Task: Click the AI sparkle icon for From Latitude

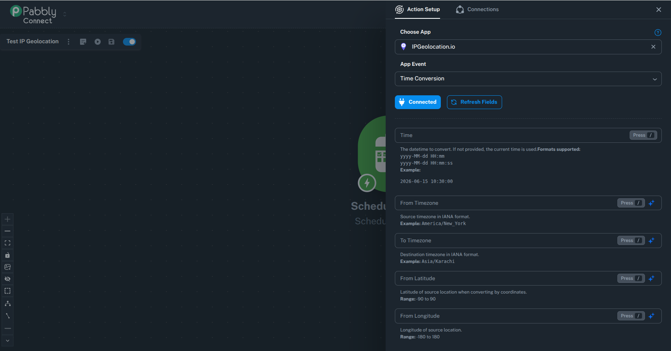Action: [x=651, y=278]
